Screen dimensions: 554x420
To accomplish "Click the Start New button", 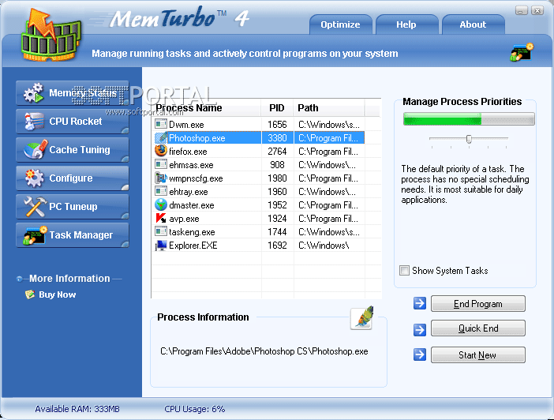I will point(477,355).
